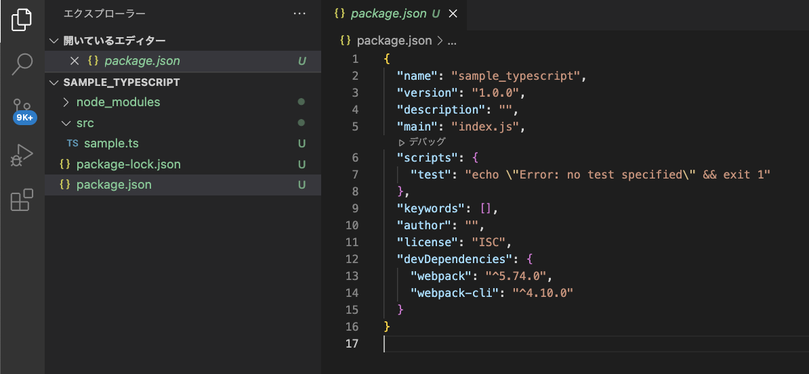Screen dimensions: 809x374
Task: Click the "test" key on line 7
Action: coord(431,174)
